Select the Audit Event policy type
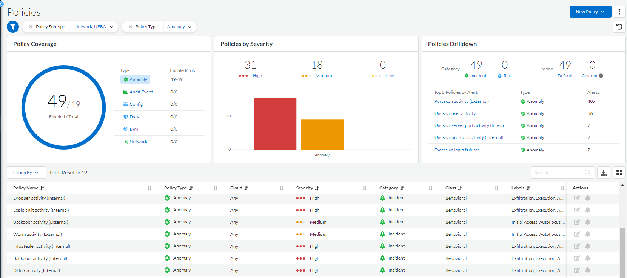Screen dimensions: 627x278 pos(141,92)
